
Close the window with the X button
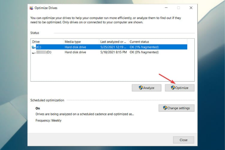191,8
